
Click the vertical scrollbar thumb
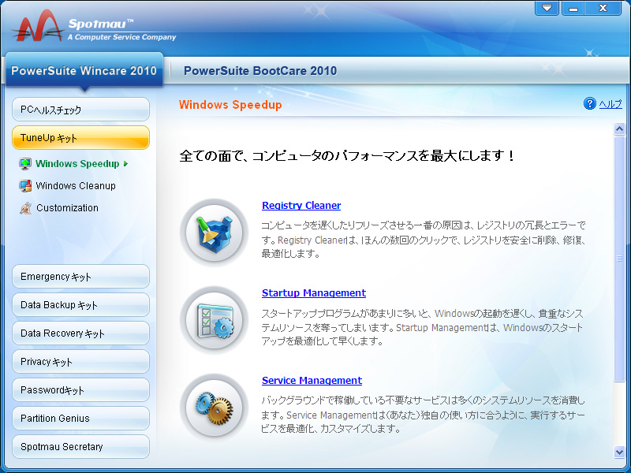619,259
